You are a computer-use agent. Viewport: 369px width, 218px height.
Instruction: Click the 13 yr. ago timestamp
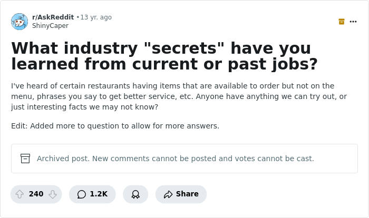click(x=96, y=17)
